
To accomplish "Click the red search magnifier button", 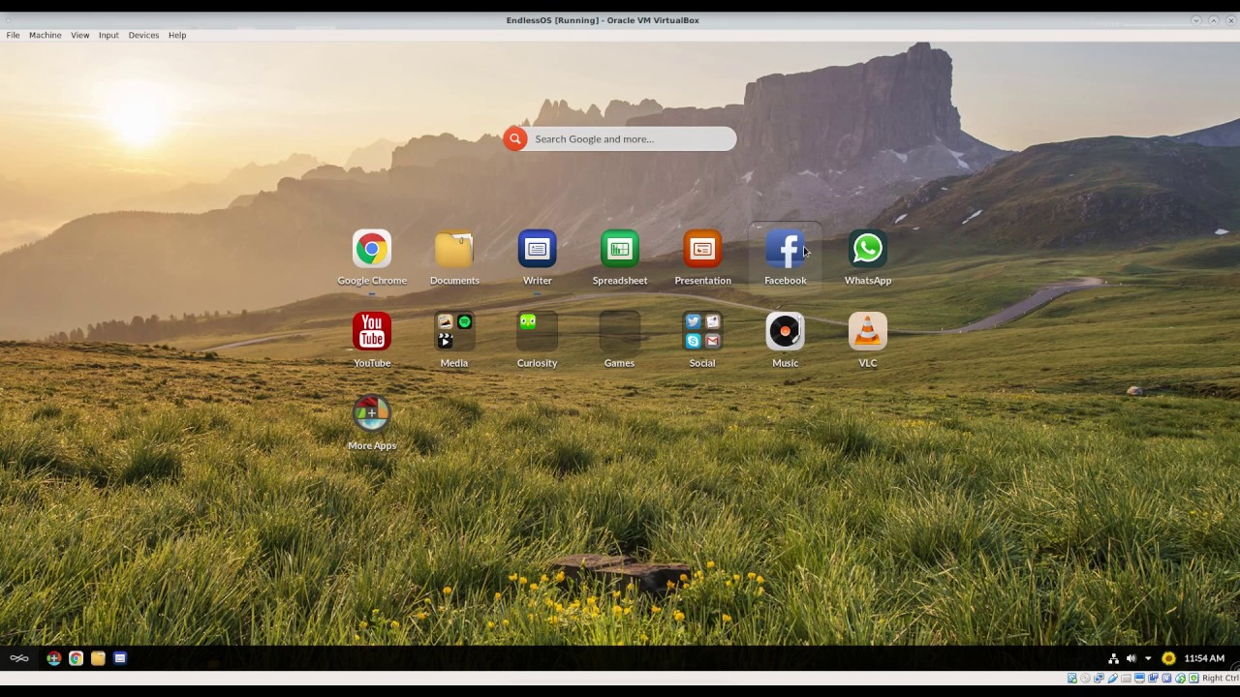I will [515, 138].
